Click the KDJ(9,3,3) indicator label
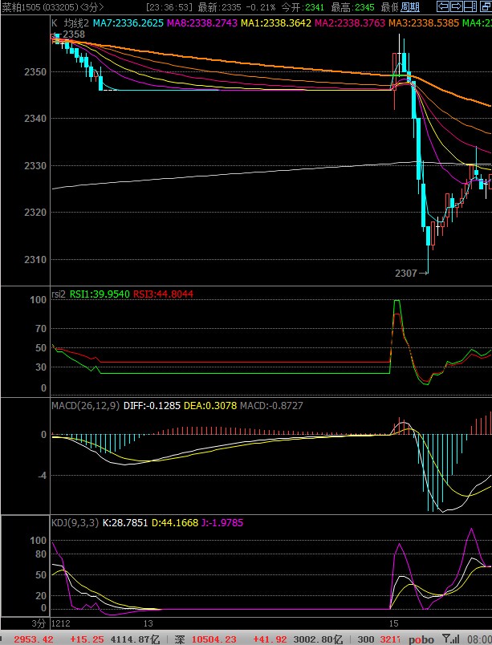The height and width of the screenshot is (645, 492). [x=74, y=523]
